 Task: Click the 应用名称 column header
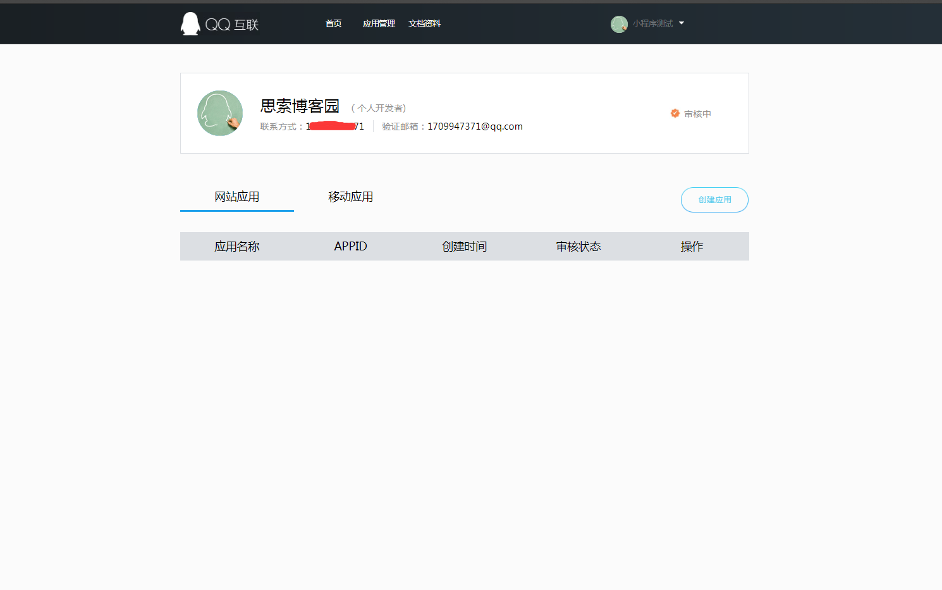(x=237, y=247)
